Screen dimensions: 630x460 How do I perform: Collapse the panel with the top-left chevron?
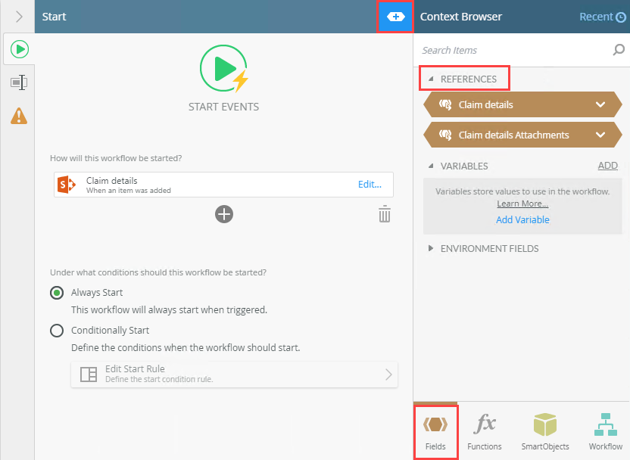point(19,17)
